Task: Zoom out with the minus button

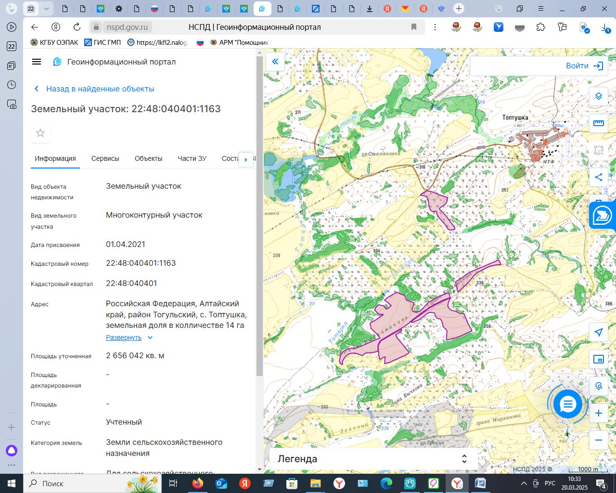Action: (x=598, y=440)
